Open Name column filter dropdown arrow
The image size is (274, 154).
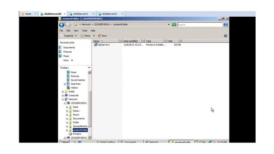120,41
